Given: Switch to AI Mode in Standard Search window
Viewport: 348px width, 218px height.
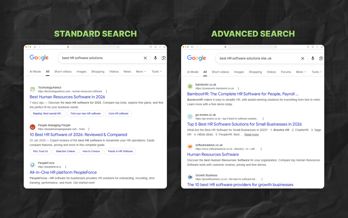Looking at the screenshot, I should (x=35, y=72).
